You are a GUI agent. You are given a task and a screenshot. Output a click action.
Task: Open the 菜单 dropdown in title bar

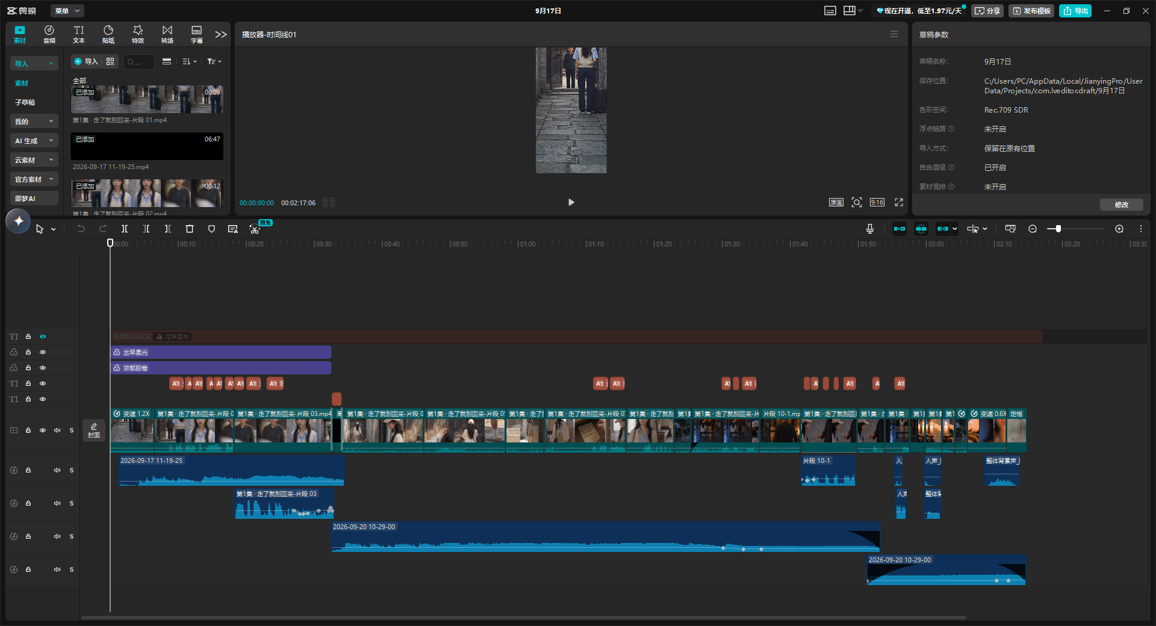point(67,11)
